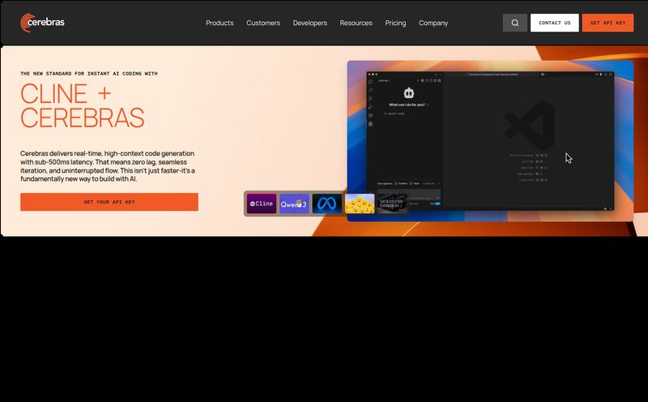Select the Search icon in the VS Code activity bar
The height and width of the screenshot is (402, 648).
[x=371, y=90]
